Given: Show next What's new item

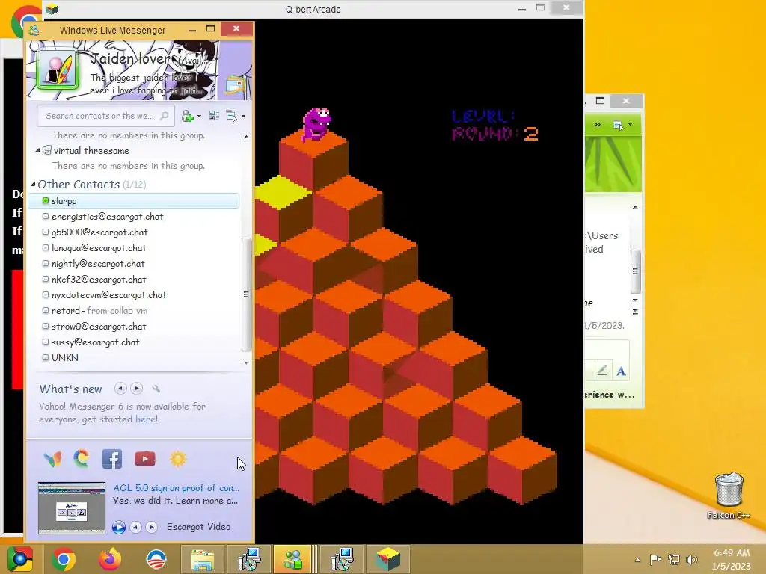Looking at the screenshot, I should pos(137,389).
